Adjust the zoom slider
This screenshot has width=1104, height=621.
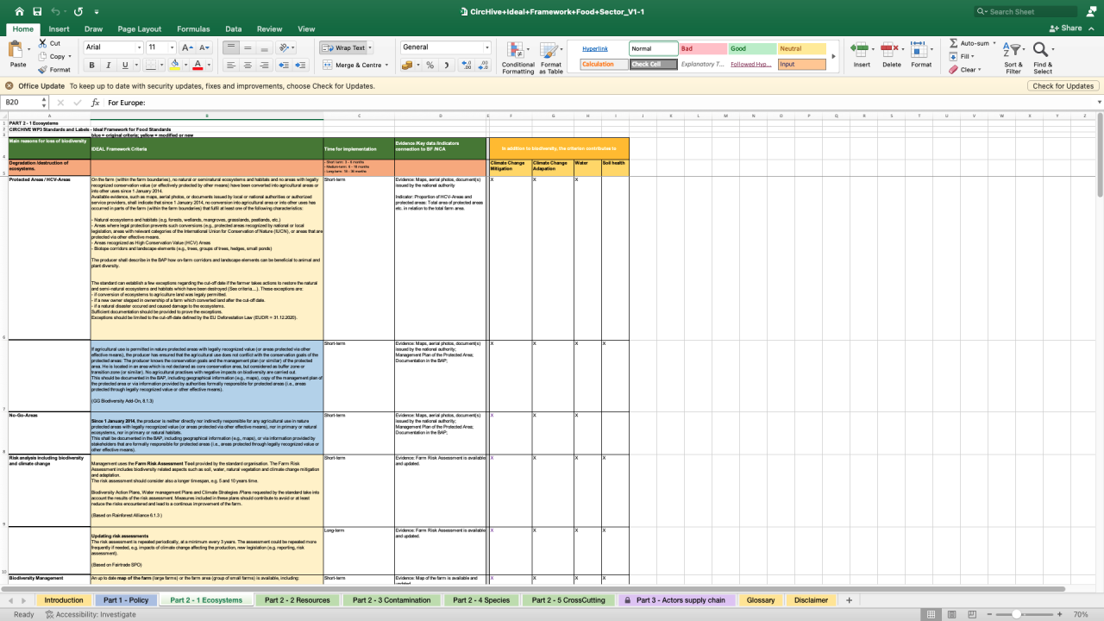(x=1017, y=614)
